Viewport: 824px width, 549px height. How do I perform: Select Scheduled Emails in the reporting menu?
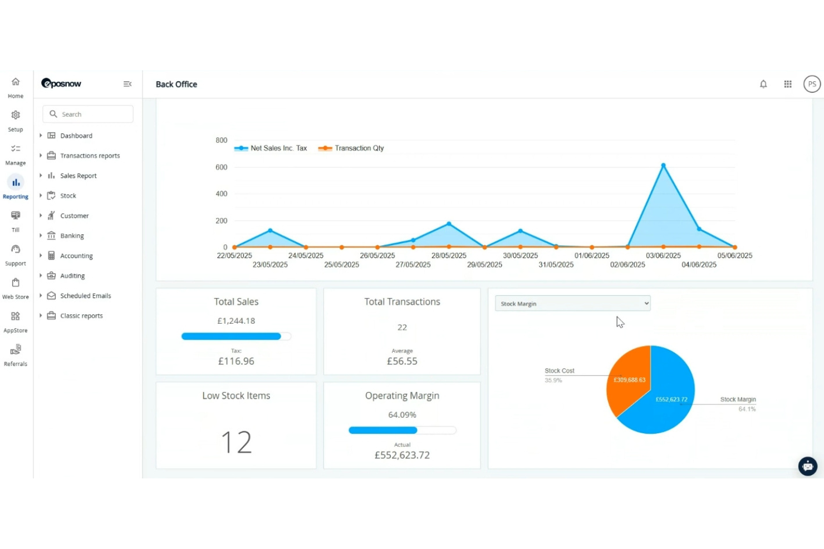pyautogui.click(x=85, y=296)
